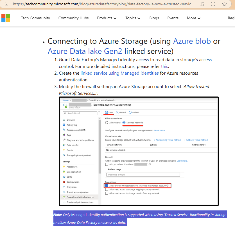235x234 pixels.
Task: Open linked service using Managed identities link
Action: coord(119,73)
